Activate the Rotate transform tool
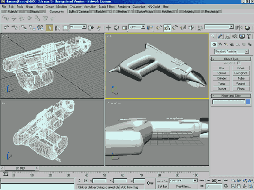The width and height of the screenshot is (254, 190). tap(116, 28)
